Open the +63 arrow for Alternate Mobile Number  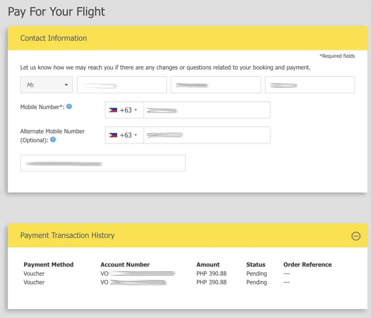[136, 135]
